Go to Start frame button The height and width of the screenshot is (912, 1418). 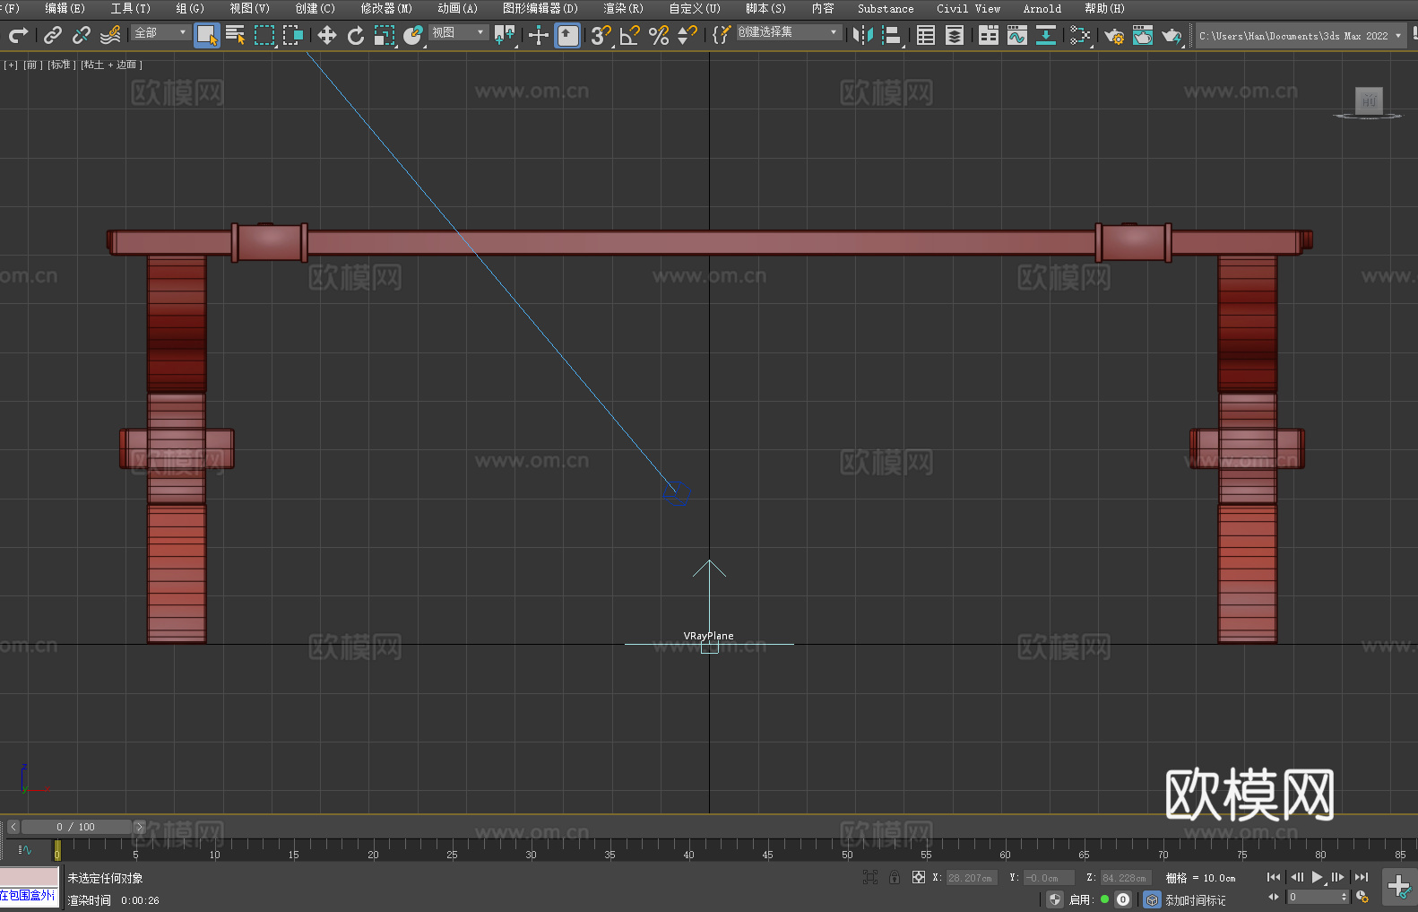click(1274, 877)
